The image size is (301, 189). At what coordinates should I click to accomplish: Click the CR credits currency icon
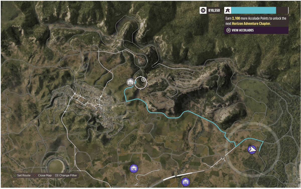click(203, 10)
